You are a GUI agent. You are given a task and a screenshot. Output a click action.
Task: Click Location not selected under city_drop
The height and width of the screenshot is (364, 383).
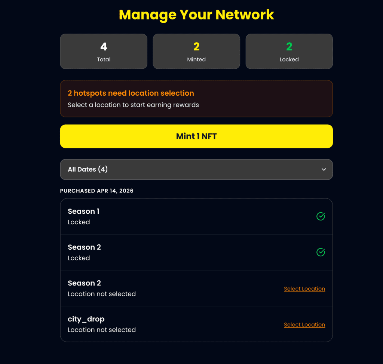coord(102,330)
